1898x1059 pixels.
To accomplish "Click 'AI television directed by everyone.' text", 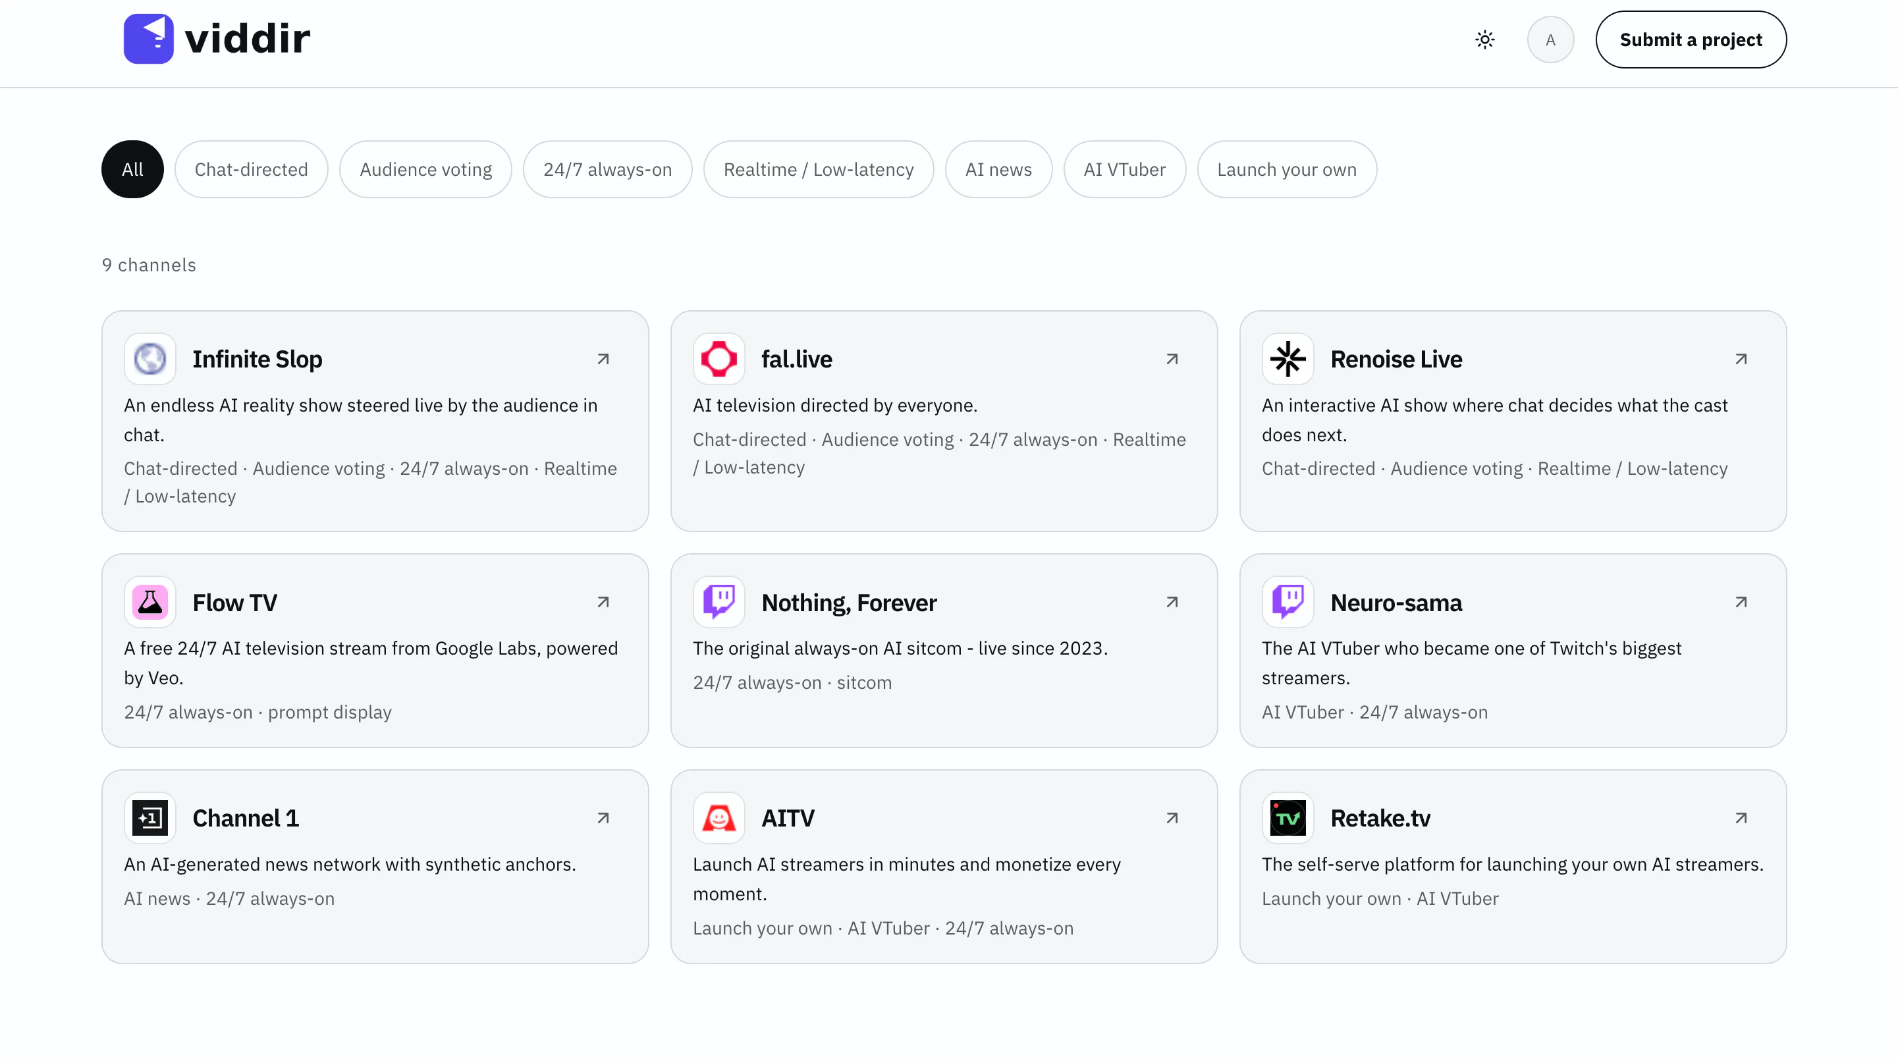I will coord(835,405).
